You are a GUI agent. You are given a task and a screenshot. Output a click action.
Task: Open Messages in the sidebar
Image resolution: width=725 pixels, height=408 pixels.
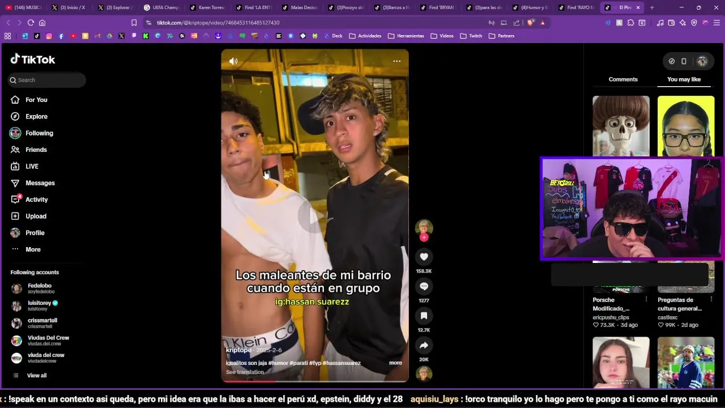(40, 183)
